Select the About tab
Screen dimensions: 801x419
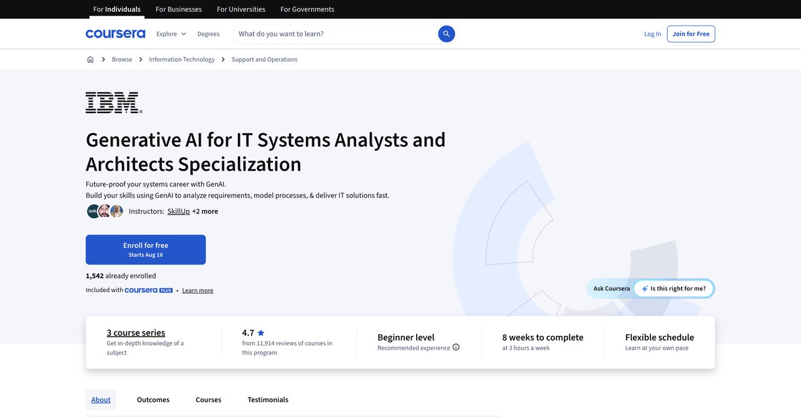101,400
